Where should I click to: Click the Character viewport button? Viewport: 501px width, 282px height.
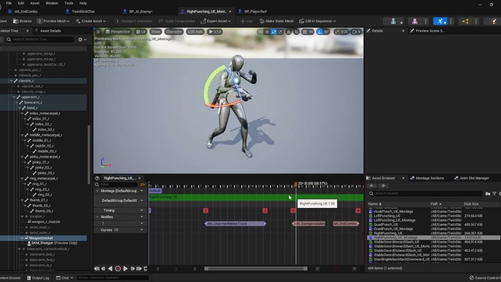click(174, 32)
